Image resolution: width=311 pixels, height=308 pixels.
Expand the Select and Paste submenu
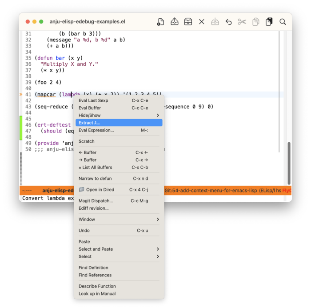coord(119,249)
